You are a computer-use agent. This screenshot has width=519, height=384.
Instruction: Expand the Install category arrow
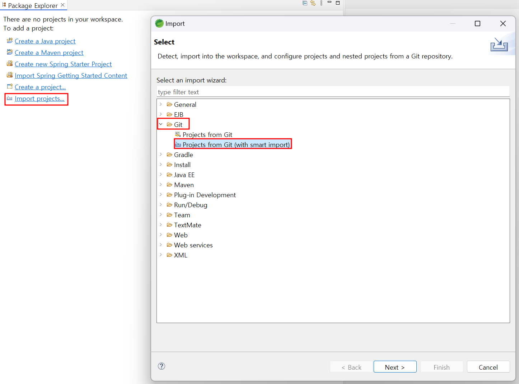[161, 165]
